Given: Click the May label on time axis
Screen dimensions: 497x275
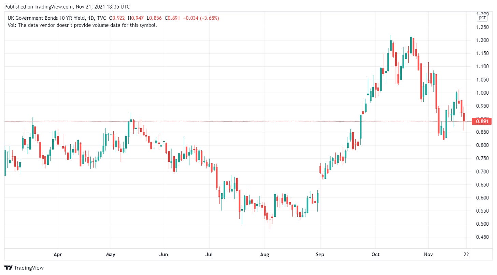Looking at the screenshot, I should (111, 255).
